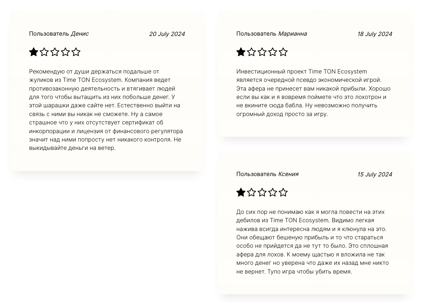The width and height of the screenshot is (424, 303).
Task: Click the second star in Марианна's review
Action: coord(251,52)
